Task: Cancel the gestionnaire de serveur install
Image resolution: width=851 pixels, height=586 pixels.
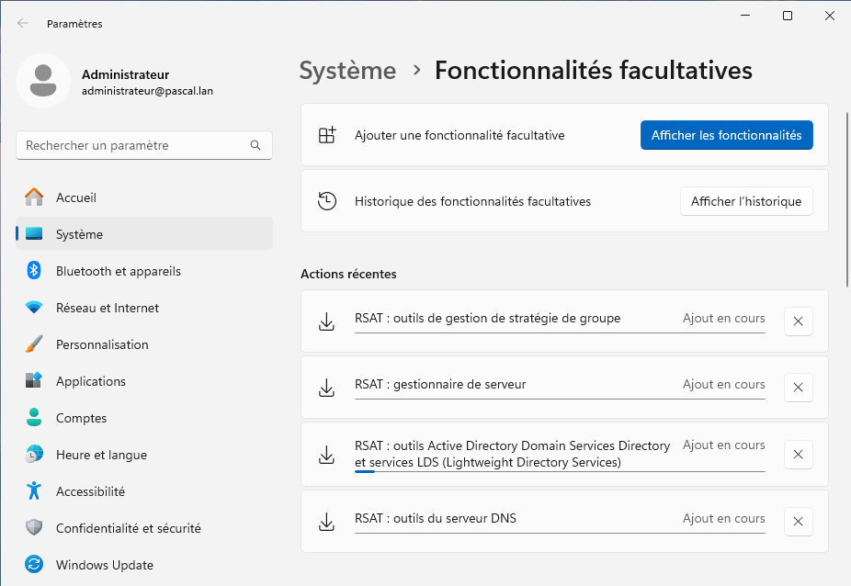Action: click(x=799, y=388)
